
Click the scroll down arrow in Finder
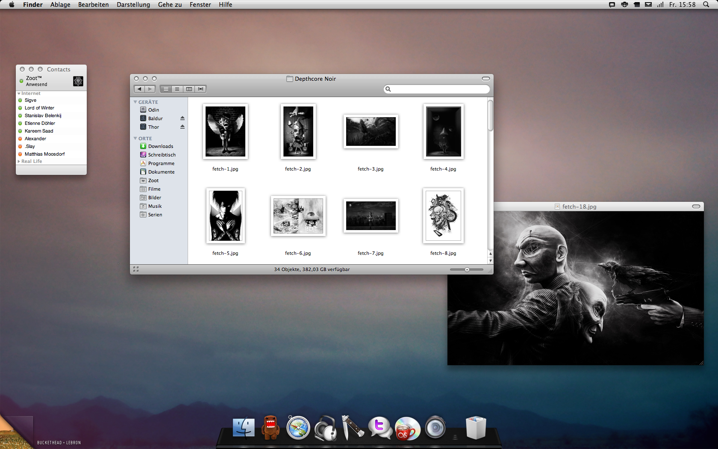[x=490, y=260]
